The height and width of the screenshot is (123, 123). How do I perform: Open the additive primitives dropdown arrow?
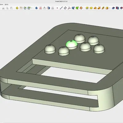(x=110, y=8)
